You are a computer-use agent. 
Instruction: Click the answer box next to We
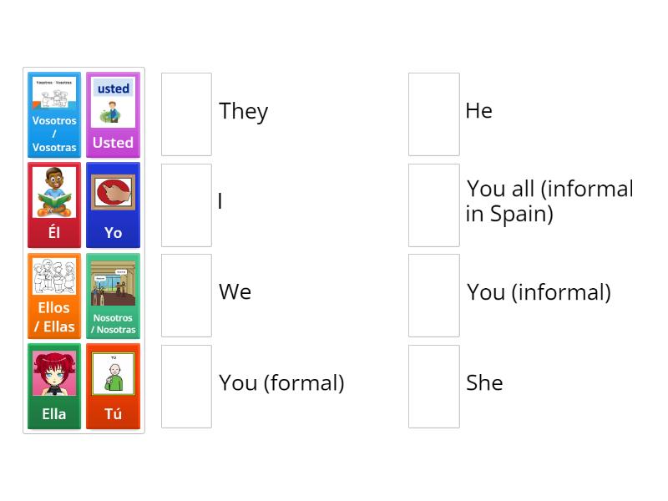pos(185,295)
